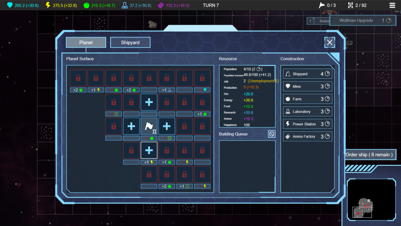
Task: Click the Happiness 106 value
Action: (247, 125)
